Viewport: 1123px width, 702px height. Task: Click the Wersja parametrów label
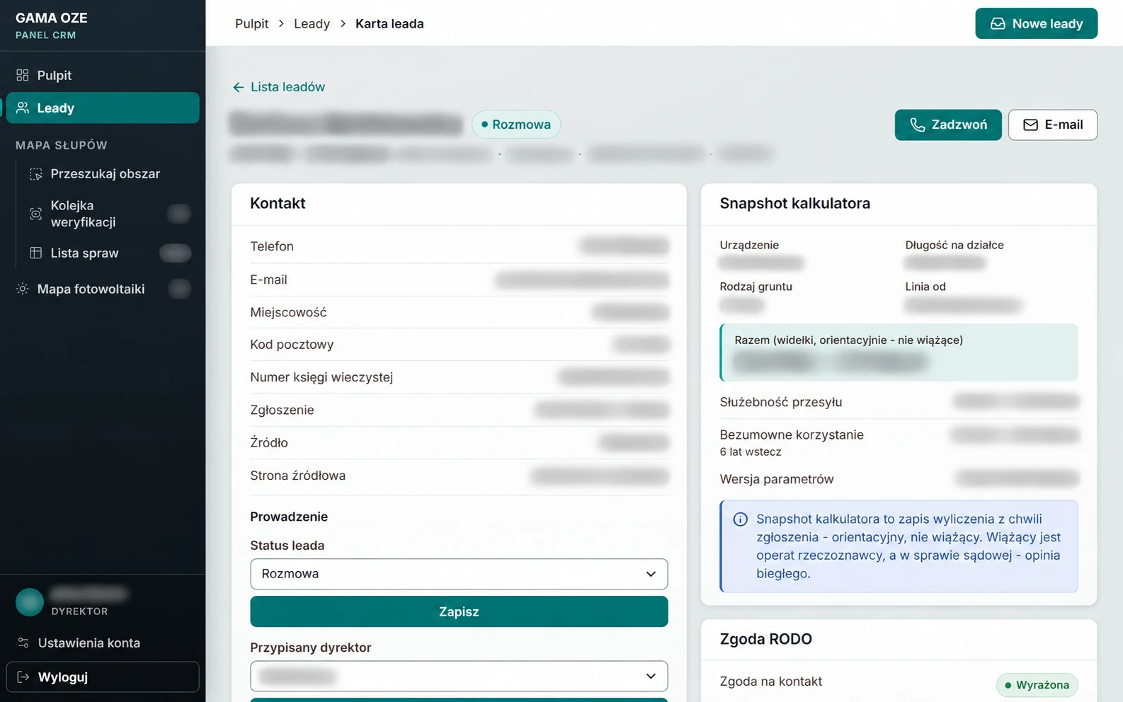pos(777,479)
